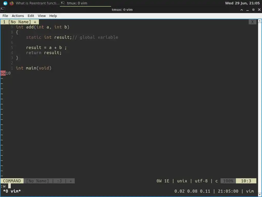Click the [No Name] label in the statusline
This screenshot has height=197, width=262.
tap(37, 181)
